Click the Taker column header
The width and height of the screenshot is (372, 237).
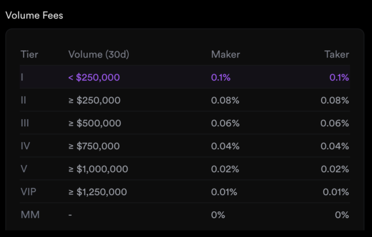pyautogui.click(x=336, y=55)
